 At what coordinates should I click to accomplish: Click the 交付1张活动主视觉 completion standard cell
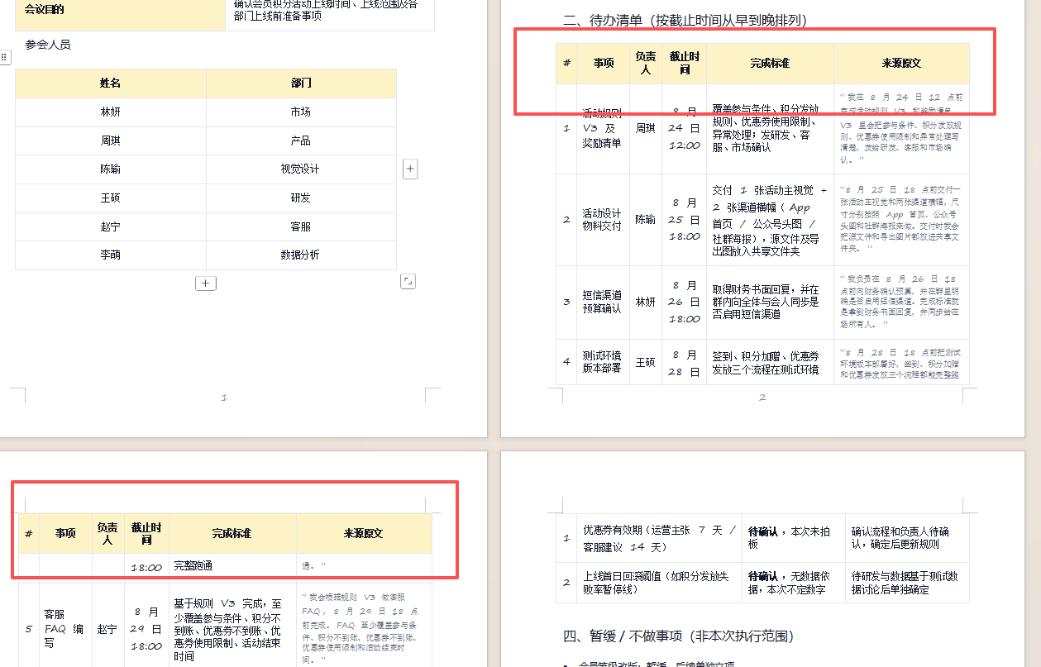click(x=770, y=220)
